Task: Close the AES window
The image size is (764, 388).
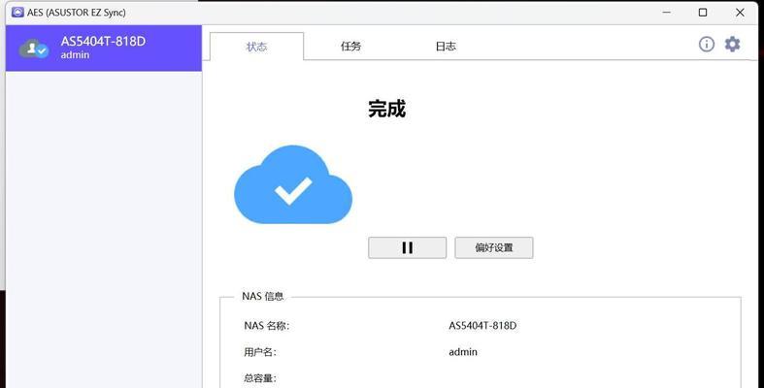Action: tap(740, 13)
